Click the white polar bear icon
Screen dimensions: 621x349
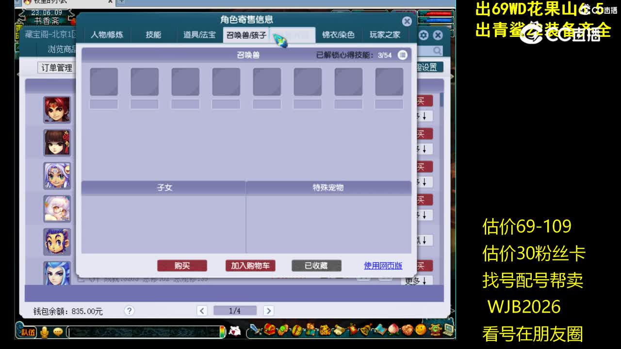click(235, 331)
